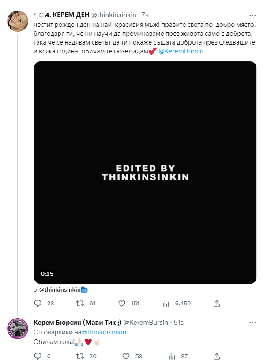The image size is (267, 364).
Task: Click @thinkinsinkin in the replying-to line
Action: pyautogui.click(x=104, y=332)
